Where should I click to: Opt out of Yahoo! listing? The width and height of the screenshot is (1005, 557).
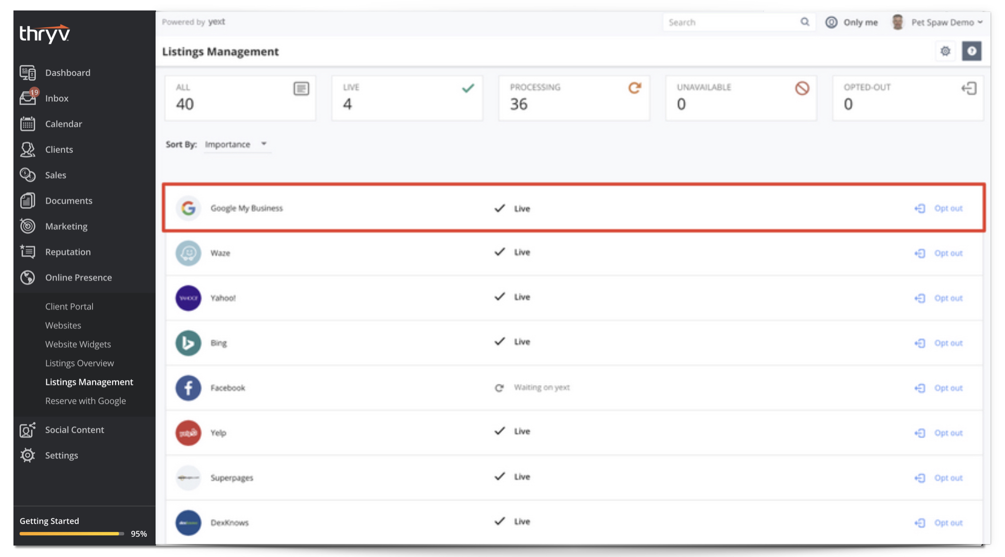click(939, 298)
